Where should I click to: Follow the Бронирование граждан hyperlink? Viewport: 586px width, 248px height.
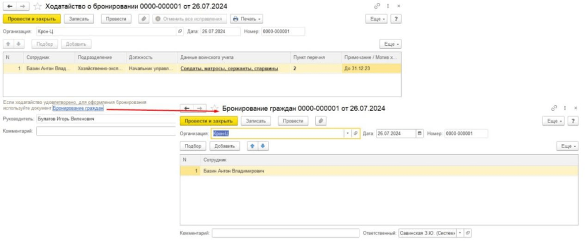(78, 107)
